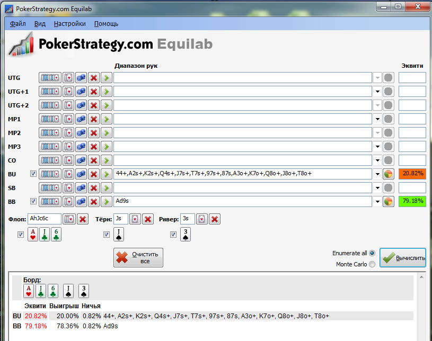Image resolution: width=432 pixels, height=341 pixels.
Task: Click the BU hand range text field
Action: pyautogui.click(x=243, y=174)
